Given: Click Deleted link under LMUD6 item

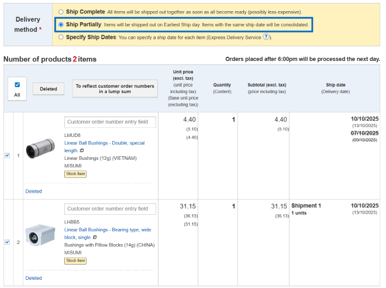Looking at the screenshot, I should point(33,191).
